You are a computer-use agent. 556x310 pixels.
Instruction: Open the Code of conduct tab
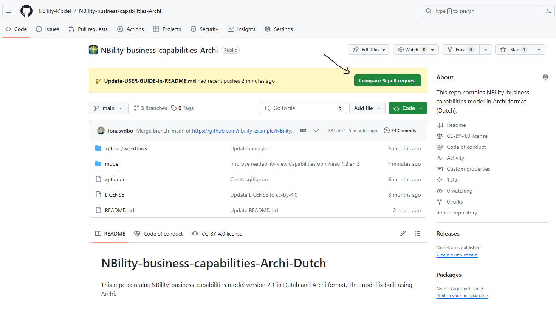(158, 233)
